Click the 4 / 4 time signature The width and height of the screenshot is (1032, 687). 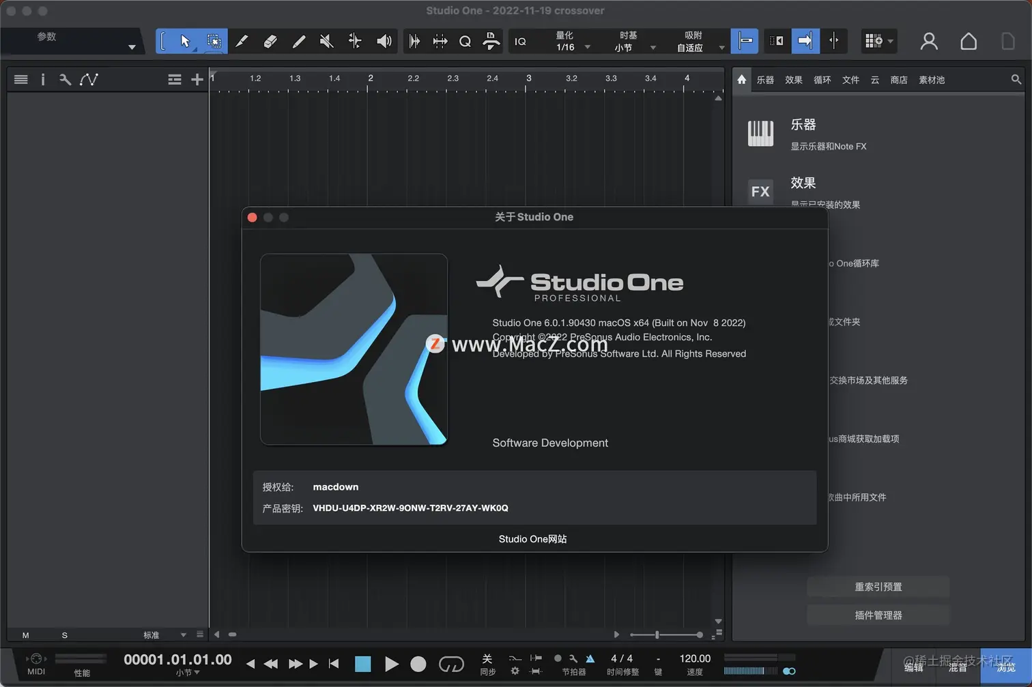click(x=622, y=658)
